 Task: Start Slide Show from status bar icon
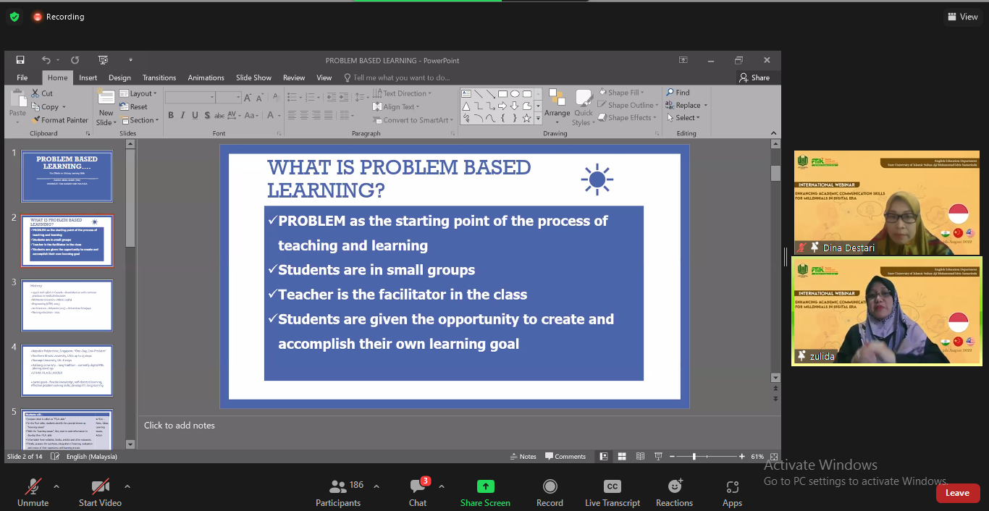tap(658, 457)
